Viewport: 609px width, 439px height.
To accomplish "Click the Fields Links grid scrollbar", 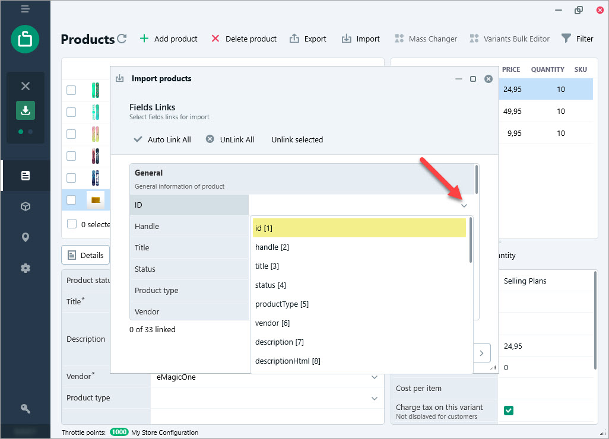I will 477,179.
